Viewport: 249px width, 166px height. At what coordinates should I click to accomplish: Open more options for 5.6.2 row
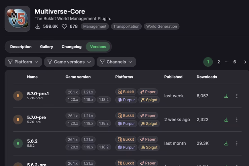point(237,143)
